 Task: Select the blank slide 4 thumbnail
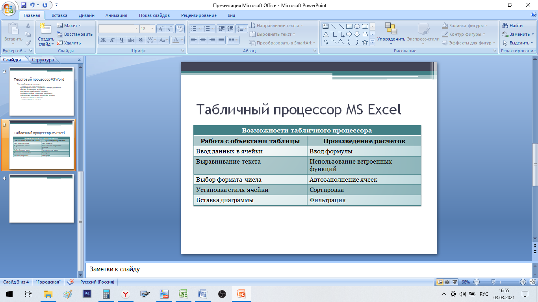point(41,199)
